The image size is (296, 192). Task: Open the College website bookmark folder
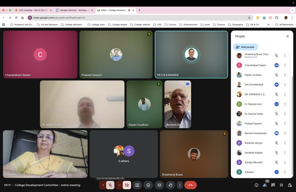coord(140,25)
